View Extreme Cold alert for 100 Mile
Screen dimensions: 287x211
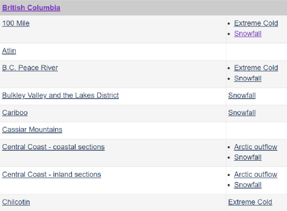click(x=256, y=23)
